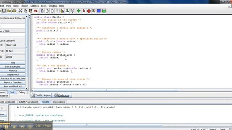Switch to the Debug side tab

22,92
